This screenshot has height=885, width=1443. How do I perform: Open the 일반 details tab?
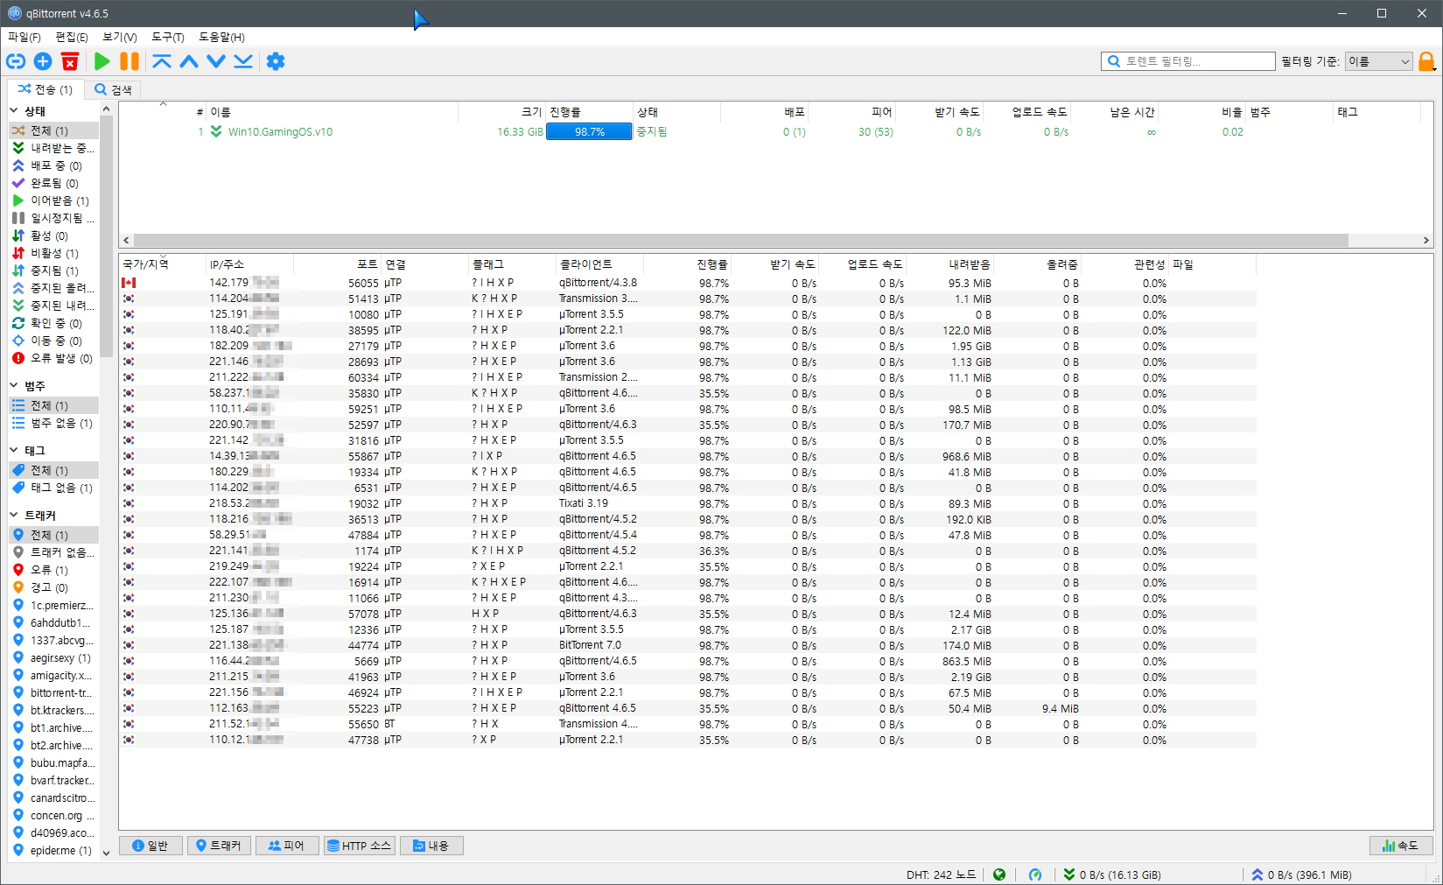pyautogui.click(x=150, y=846)
